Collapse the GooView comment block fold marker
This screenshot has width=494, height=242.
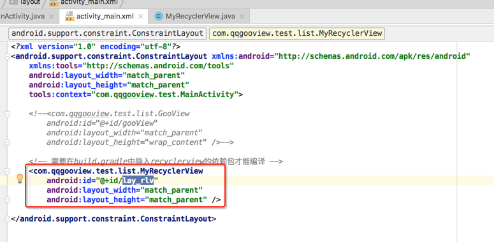tap(7, 114)
